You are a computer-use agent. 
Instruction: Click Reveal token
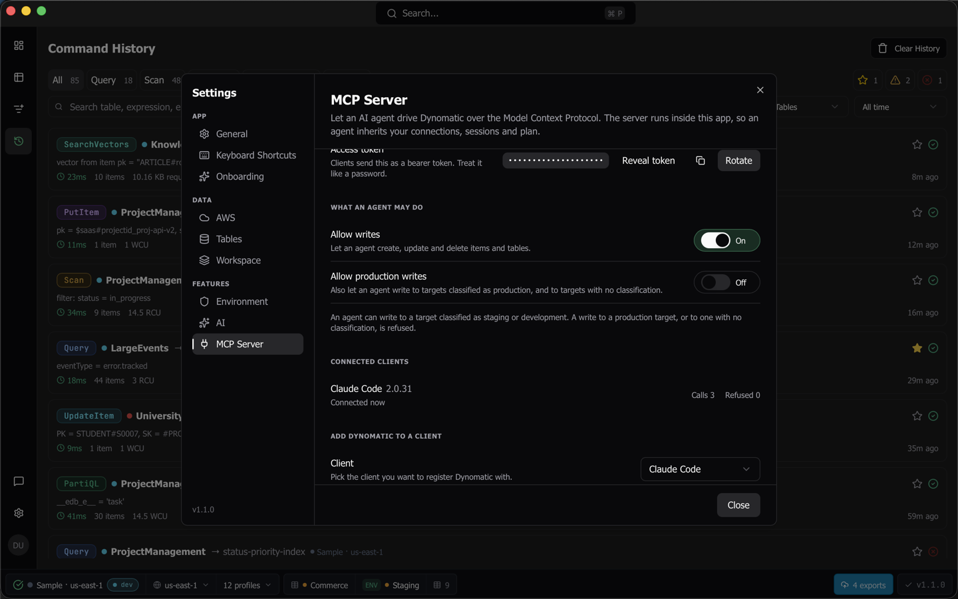(648, 160)
